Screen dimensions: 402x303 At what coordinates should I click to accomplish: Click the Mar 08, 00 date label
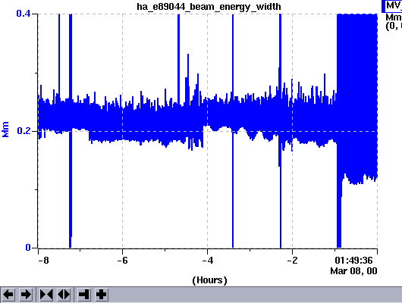[353, 271]
